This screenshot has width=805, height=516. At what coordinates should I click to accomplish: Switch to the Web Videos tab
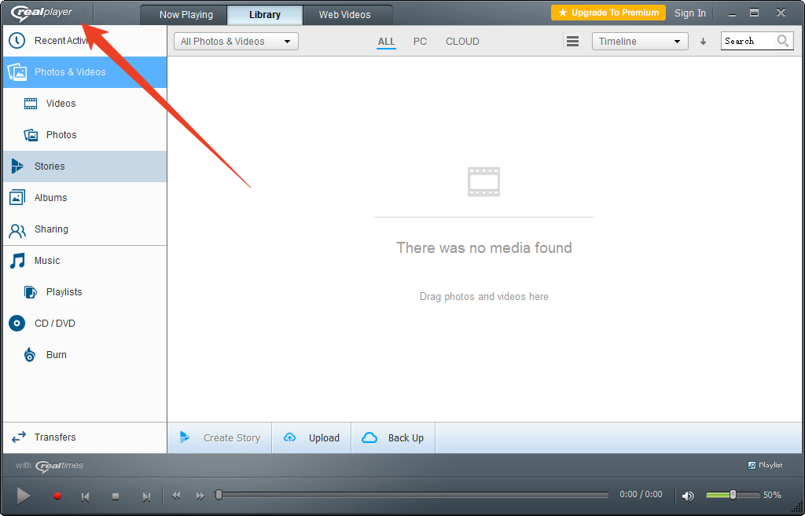click(344, 15)
